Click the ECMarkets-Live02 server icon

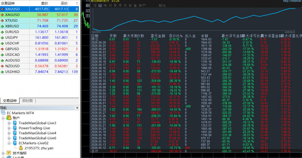point(15,143)
